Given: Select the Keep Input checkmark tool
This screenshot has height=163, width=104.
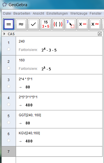Looking at the screenshot, I should (33, 24).
